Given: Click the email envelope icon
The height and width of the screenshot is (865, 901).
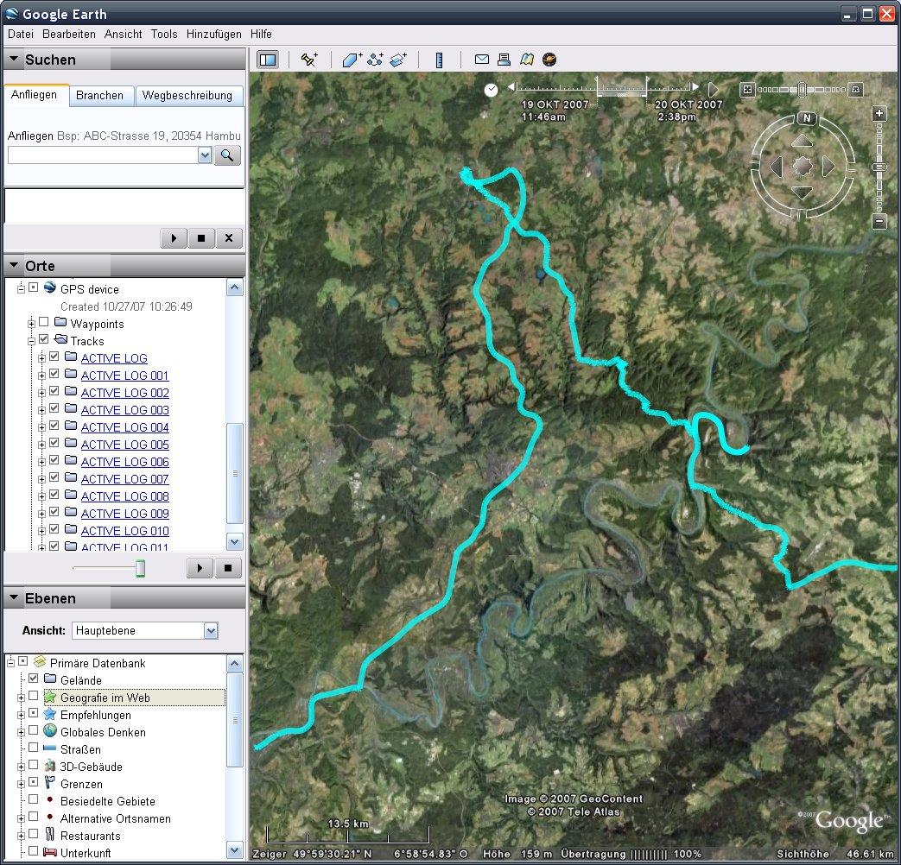Looking at the screenshot, I should coord(482,60).
